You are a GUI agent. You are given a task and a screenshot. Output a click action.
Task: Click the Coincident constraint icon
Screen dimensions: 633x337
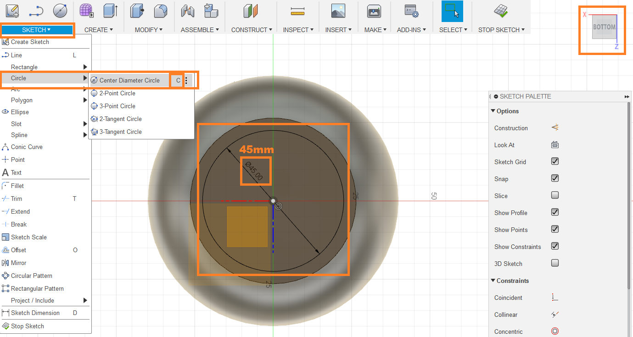pyautogui.click(x=555, y=298)
